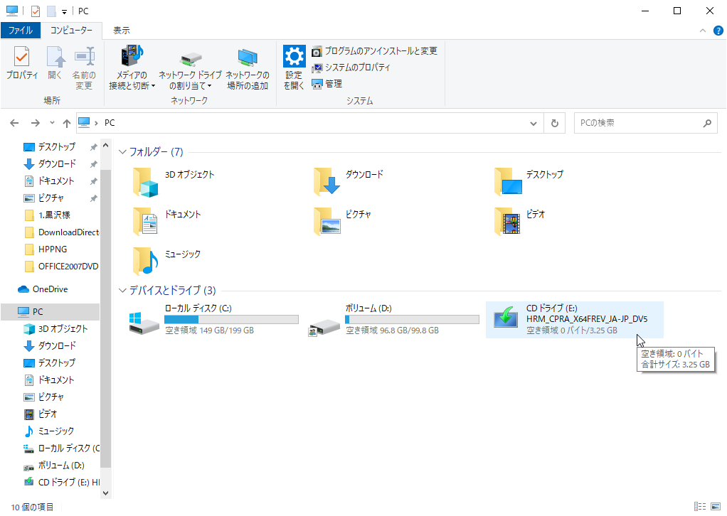The height and width of the screenshot is (516, 727).
Task: Go back with the left arrow
Action: pyautogui.click(x=14, y=123)
